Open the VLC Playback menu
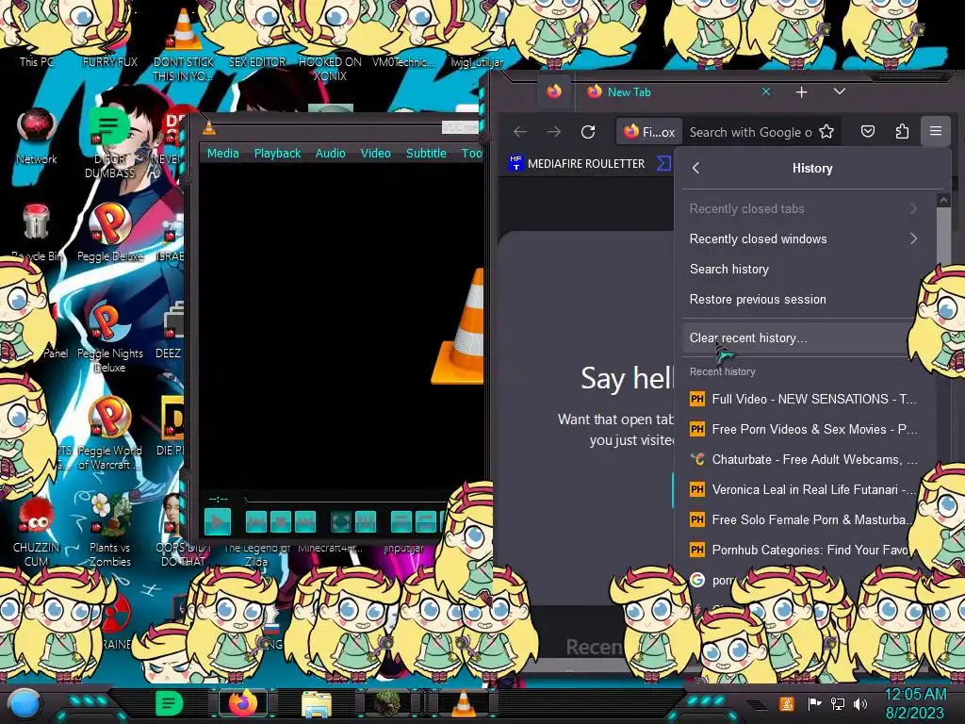Screen dimensions: 965x724 coord(278,154)
